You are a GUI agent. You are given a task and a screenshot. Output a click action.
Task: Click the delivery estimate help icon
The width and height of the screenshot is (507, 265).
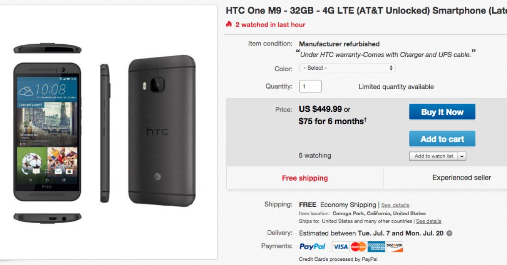tap(449, 233)
